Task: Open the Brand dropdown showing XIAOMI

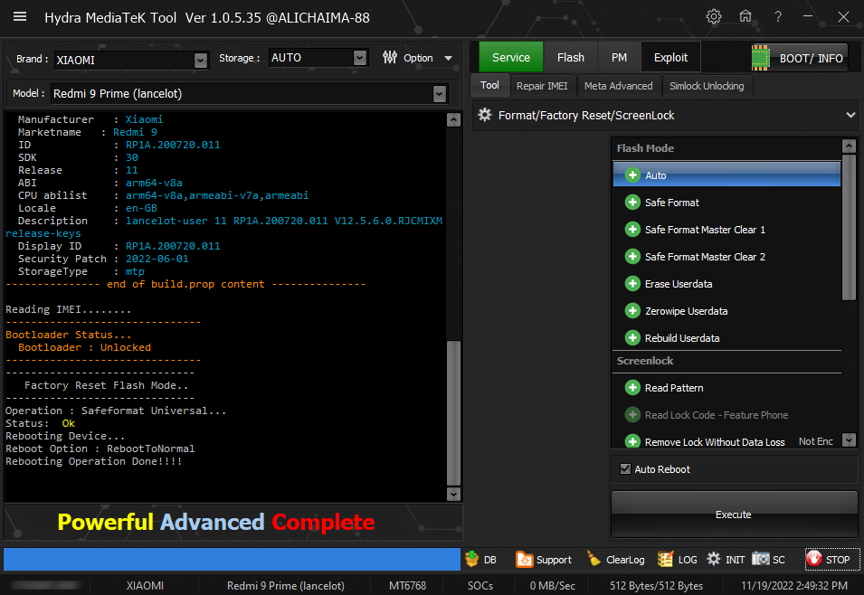Action: [201, 61]
